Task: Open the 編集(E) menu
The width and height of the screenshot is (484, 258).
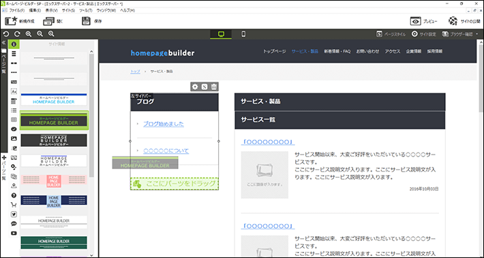Action: 35,10
